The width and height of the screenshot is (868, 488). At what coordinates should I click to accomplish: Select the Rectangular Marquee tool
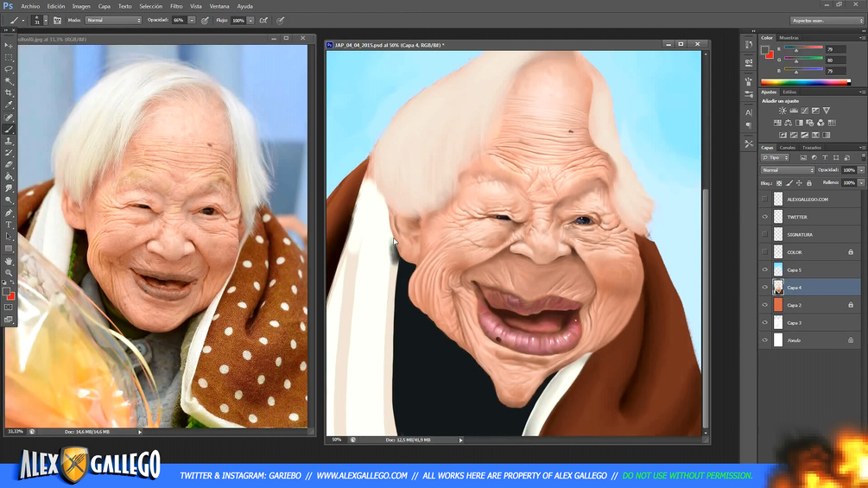click(9, 58)
